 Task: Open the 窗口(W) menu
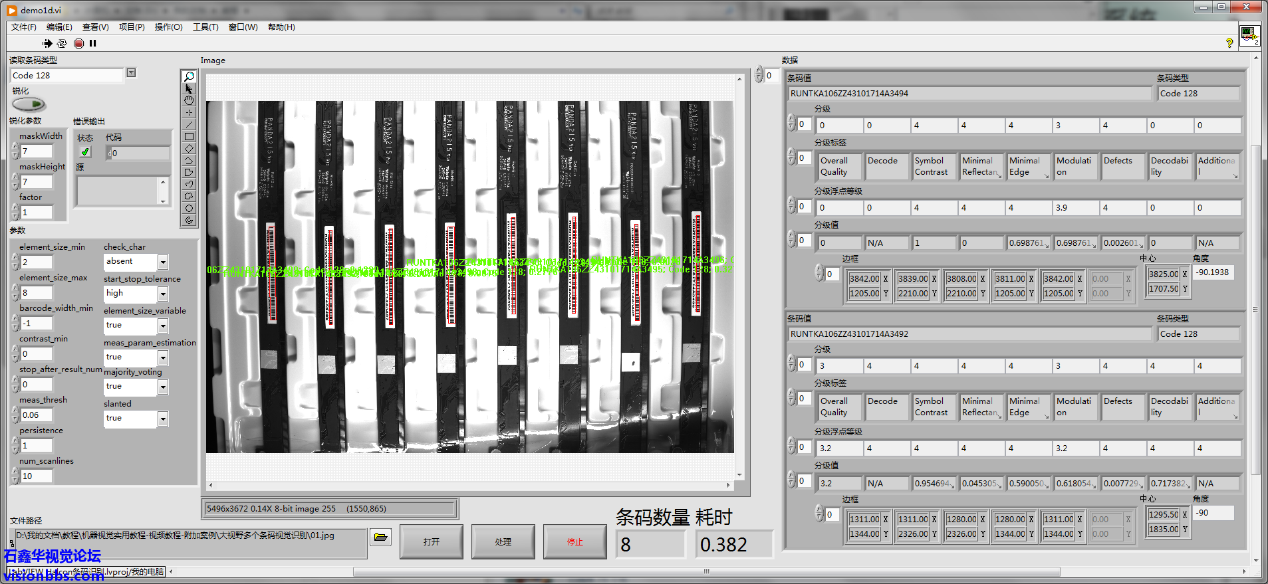(243, 27)
